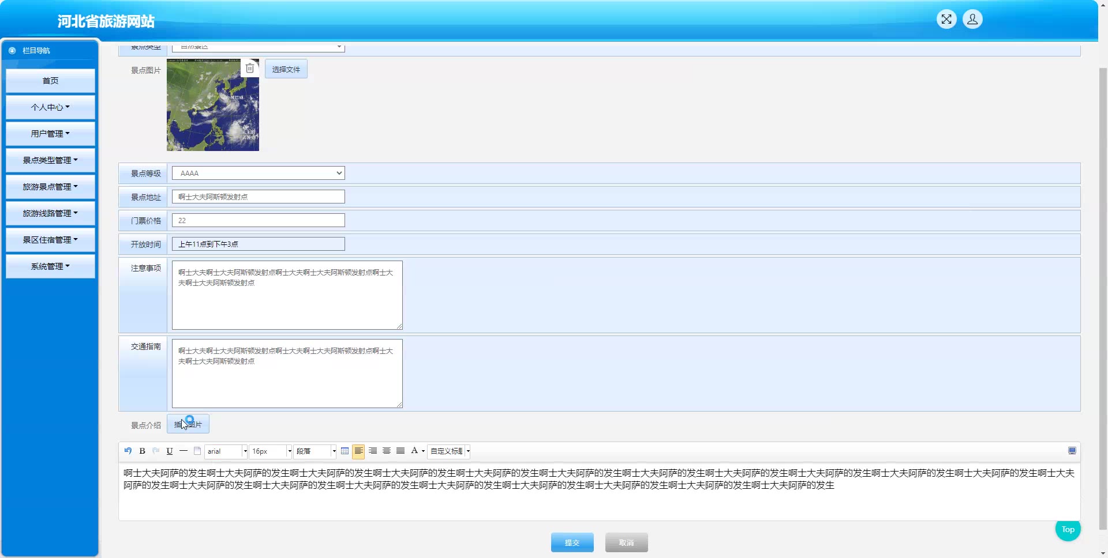Apply underline formatting in the editor
This screenshot has height=558, width=1108.
(170, 451)
